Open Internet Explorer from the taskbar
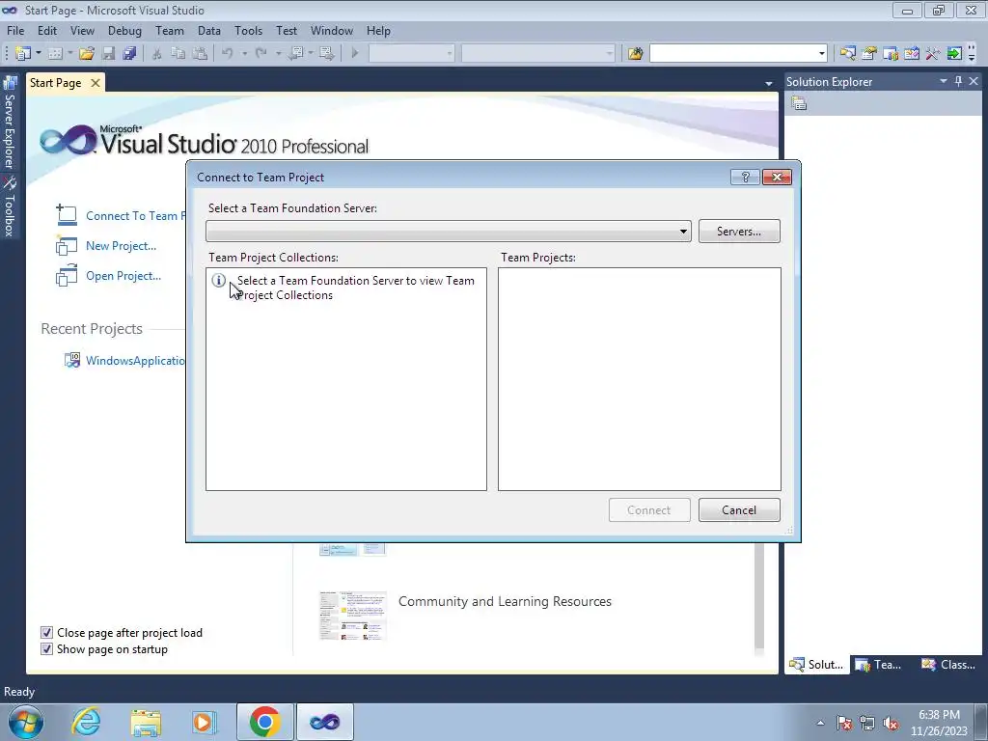Image resolution: width=988 pixels, height=741 pixels. 86,722
